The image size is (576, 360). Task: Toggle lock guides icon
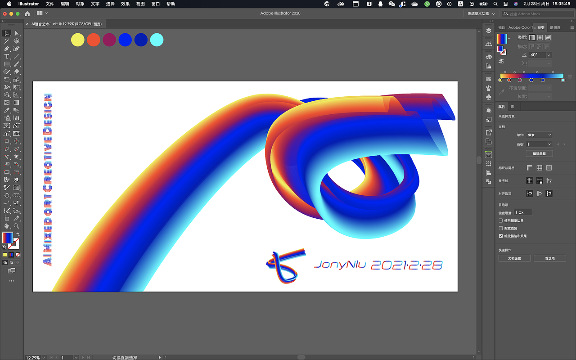(x=539, y=180)
